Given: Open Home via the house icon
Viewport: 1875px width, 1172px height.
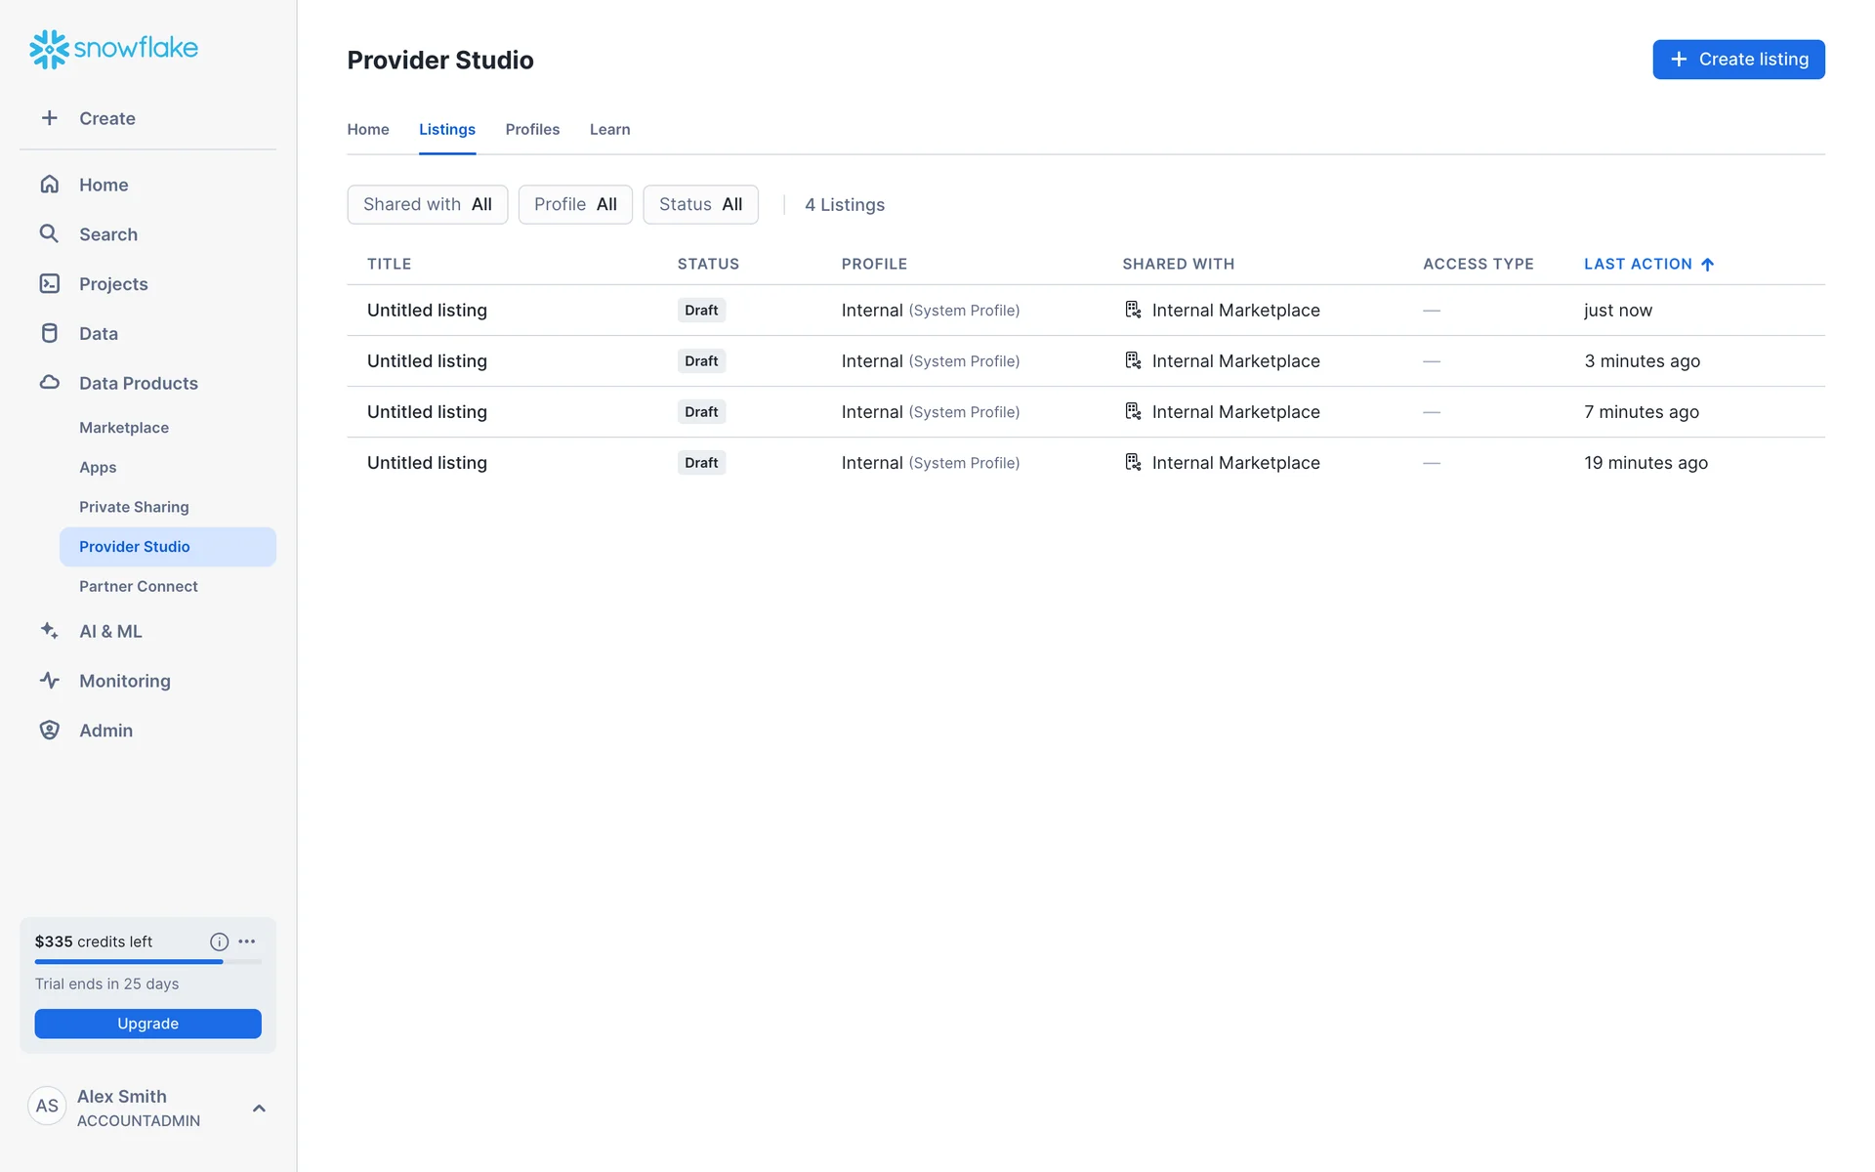Looking at the screenshot, I should tap(49, 185).
